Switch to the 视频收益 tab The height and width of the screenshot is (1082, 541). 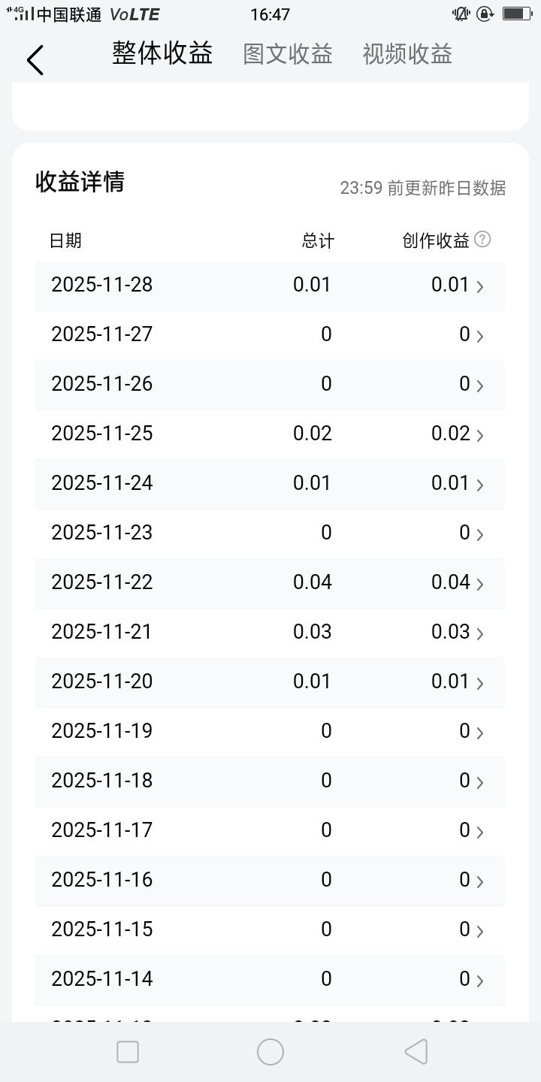tap(407, 54)
